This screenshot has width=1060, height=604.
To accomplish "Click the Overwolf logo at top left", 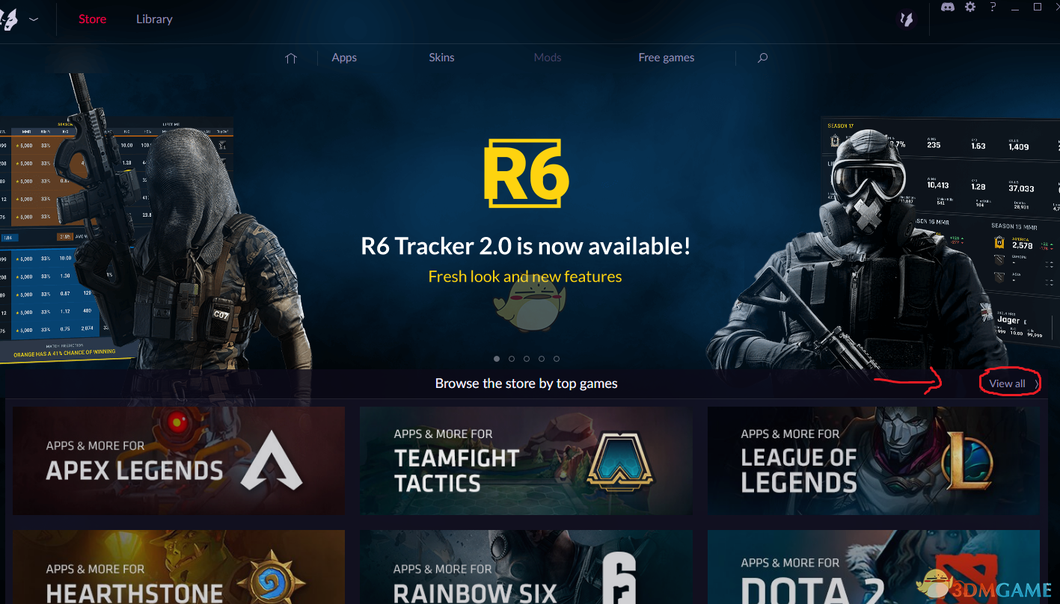I will 7,19.
